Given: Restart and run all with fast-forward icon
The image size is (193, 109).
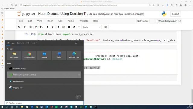Looking at the screenshot, I should coord(79,27).
